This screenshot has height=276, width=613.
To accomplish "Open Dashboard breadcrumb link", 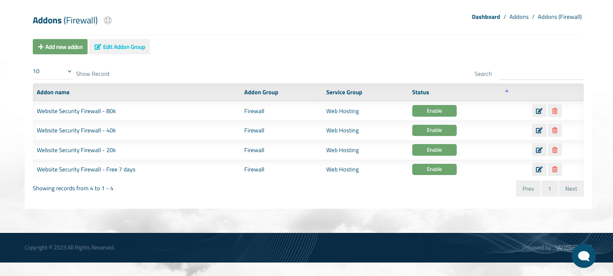I will [x=486, y=17].
